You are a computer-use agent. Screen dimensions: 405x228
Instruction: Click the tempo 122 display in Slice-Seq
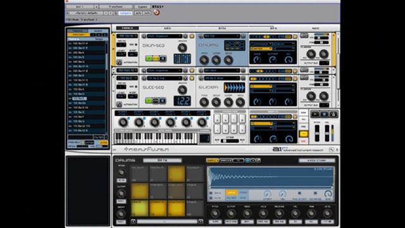coord(182,101)
